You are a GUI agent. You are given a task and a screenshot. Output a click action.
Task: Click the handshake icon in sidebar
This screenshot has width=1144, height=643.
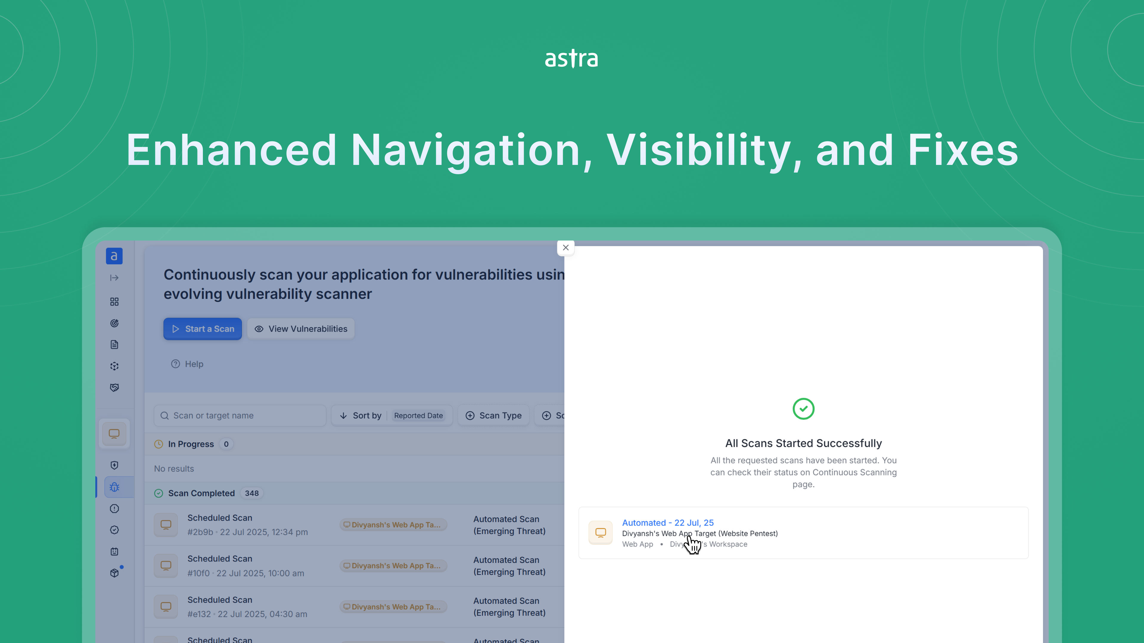point(114,387)
